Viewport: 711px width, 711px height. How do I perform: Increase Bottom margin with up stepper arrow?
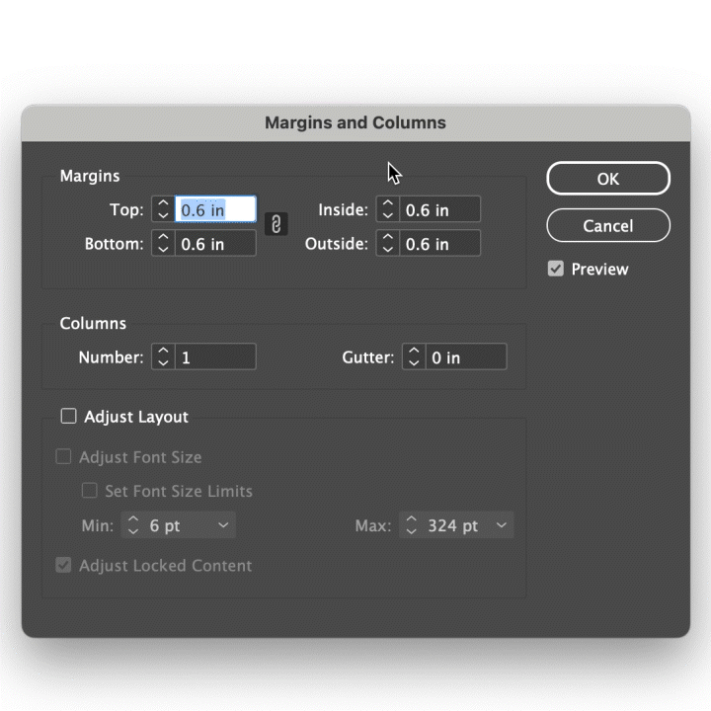[163, 237]
